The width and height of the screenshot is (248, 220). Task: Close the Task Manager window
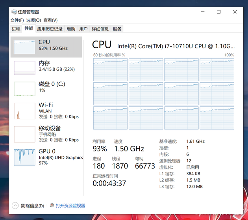[235, 12]
